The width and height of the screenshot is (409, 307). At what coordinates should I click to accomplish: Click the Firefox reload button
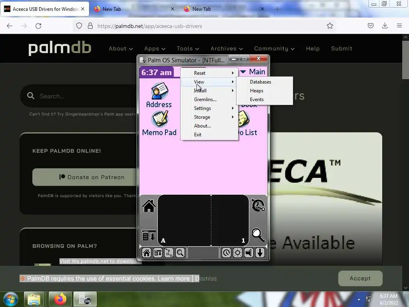pos(38,26)
